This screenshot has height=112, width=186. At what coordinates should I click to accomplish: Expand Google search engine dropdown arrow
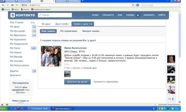click(x=140, y=5)
